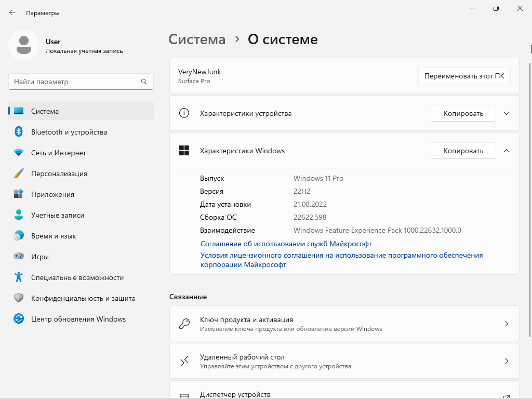
Task: Open Удаленный рабочий стол chevron
Action: [x=507, y=361]
